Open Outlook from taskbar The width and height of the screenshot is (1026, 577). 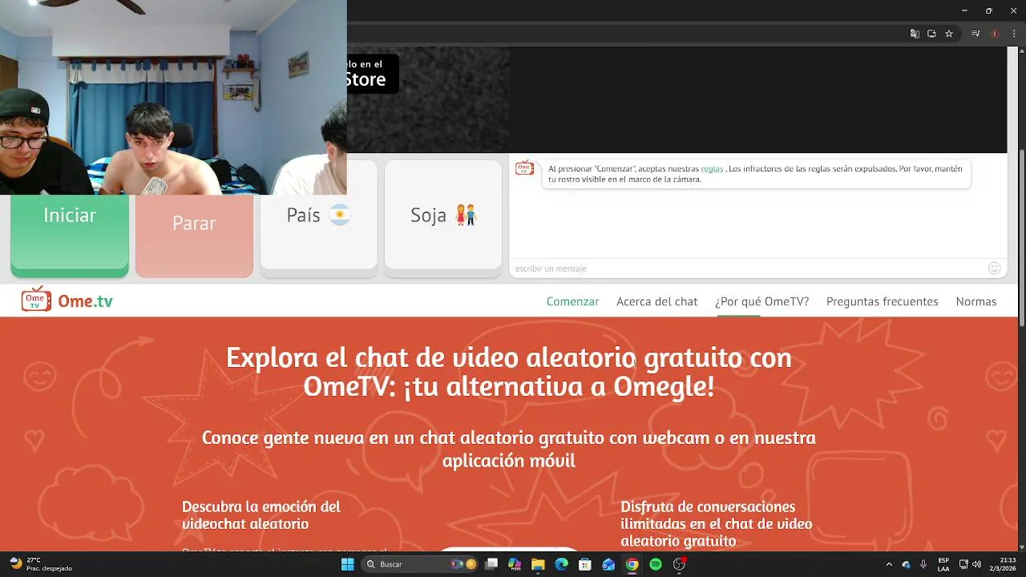(x=608, y=564)
